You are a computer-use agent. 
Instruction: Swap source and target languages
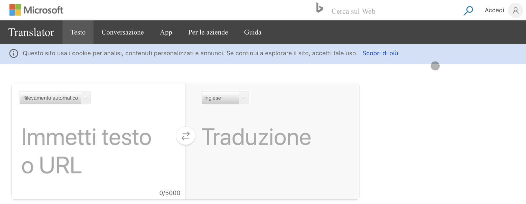(x=185, y=136)
